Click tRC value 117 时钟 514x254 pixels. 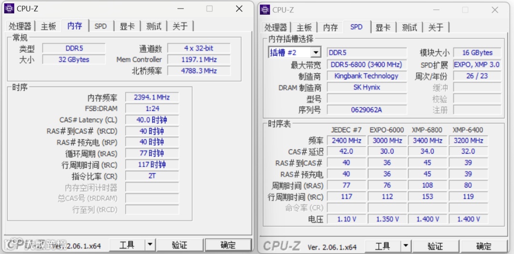152,165
